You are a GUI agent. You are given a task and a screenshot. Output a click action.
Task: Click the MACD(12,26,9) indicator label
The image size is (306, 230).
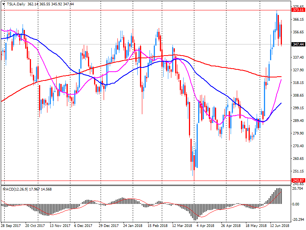point(18,189)
